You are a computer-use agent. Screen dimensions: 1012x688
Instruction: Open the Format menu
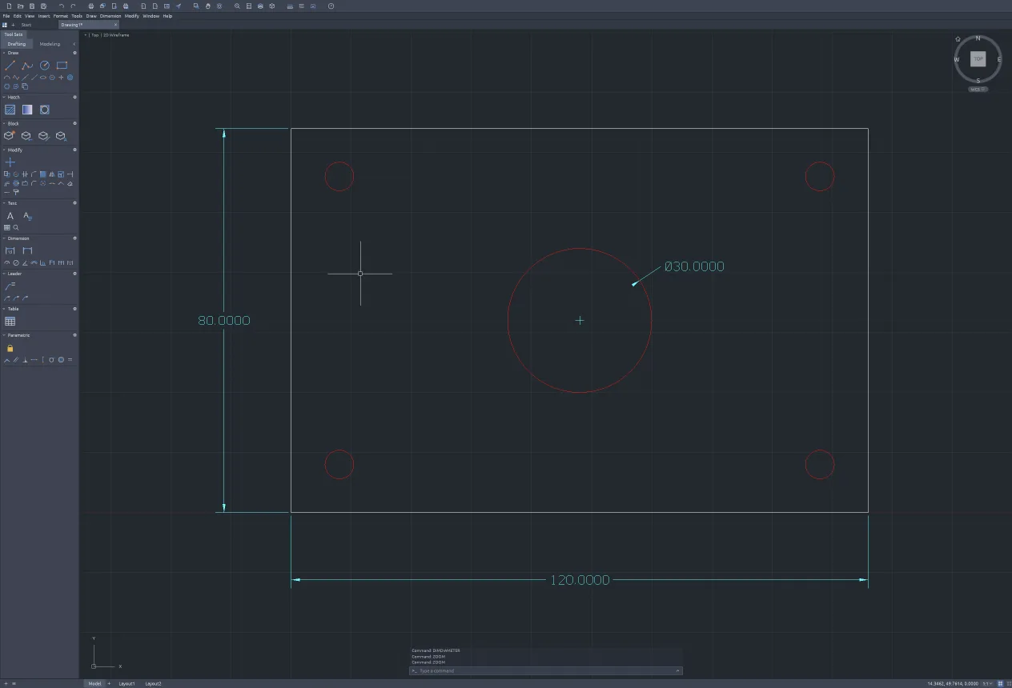point(61,16)
